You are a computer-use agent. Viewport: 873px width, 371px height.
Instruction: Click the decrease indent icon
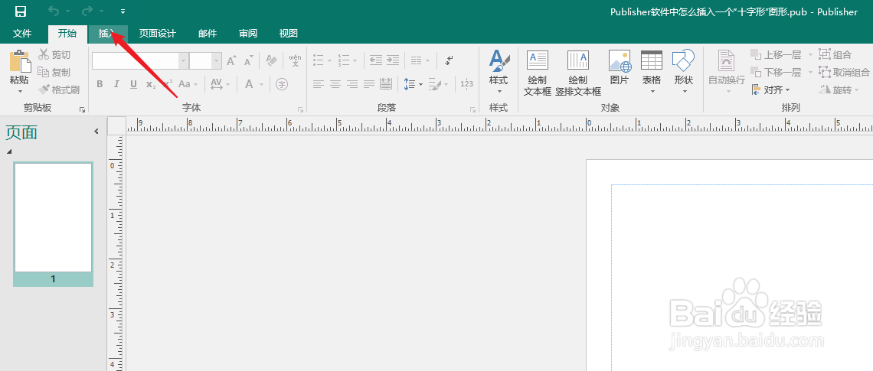[x=376, y=60]
